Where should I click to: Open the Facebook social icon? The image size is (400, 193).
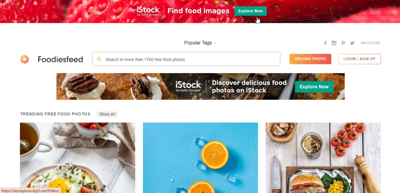coord(325,43)
